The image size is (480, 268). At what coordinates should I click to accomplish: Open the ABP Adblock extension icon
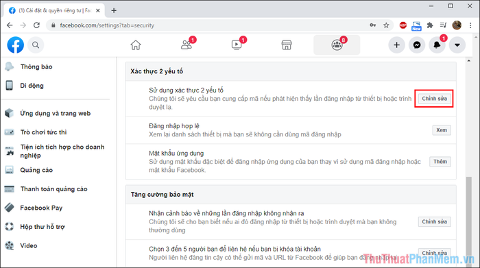(403, 25)
